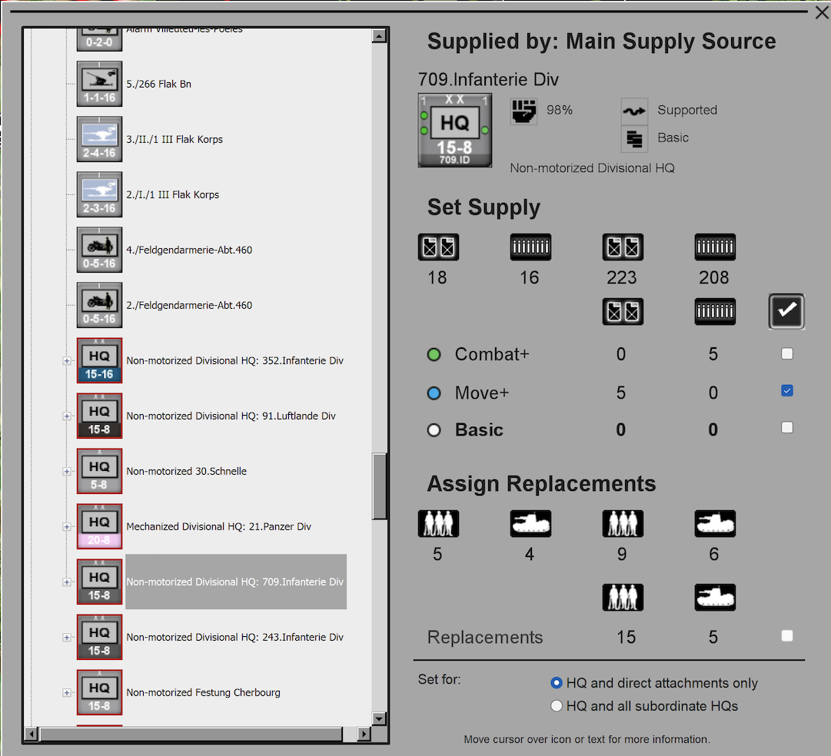The width and height of the screenshot is (831, 756).
Task: Click the 2./Feldgendarmerie-Abt.460 motorcycle icon
Action: click(x=99, y=305)
